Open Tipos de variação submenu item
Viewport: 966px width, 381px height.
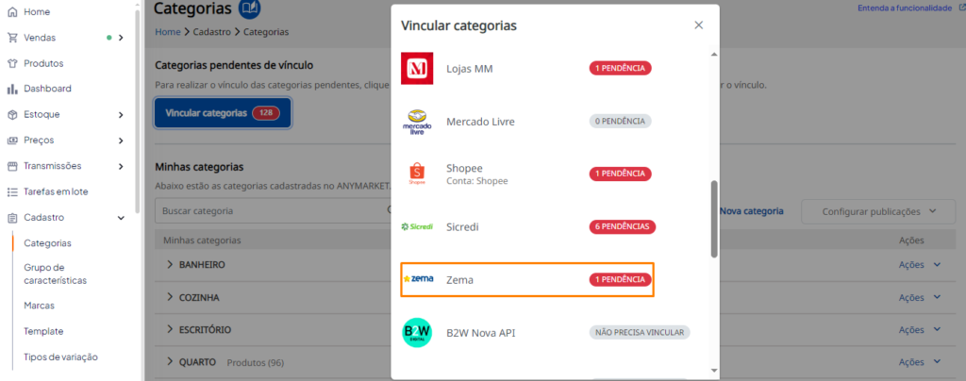[60, 357]
